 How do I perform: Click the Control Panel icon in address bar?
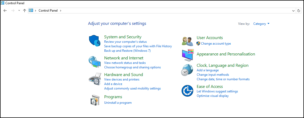point(31,11)
